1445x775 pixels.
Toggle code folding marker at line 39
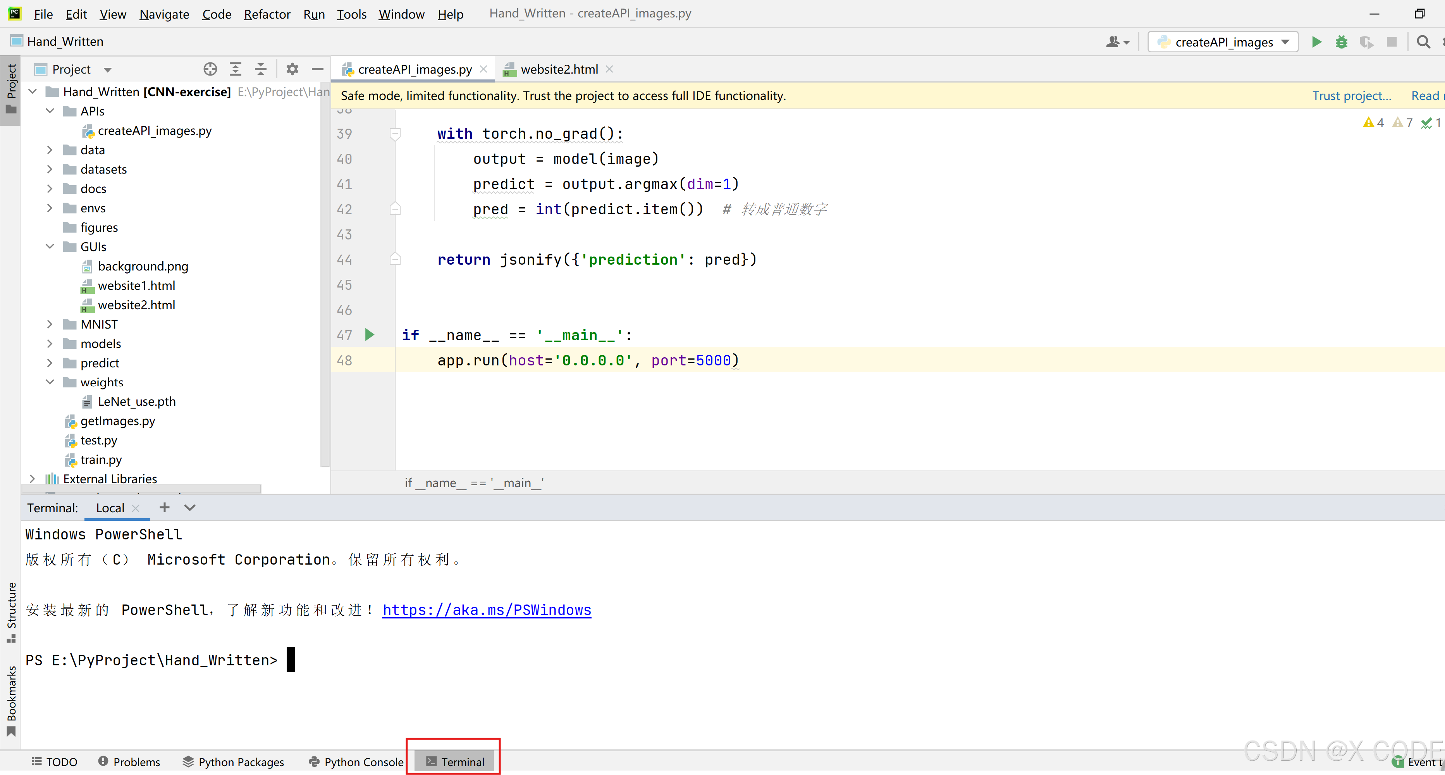point(395,134)
